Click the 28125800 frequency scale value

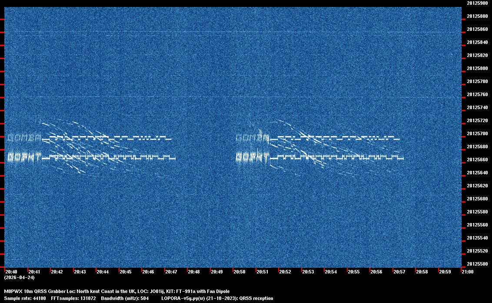coord(477,68)
